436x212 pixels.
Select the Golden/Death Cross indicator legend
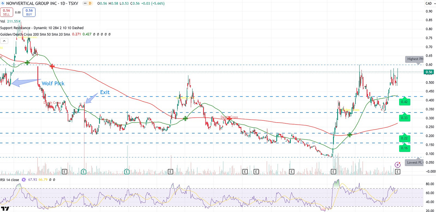[x=35, y=34]
